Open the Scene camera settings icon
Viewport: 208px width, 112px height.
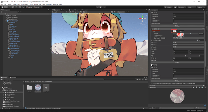(115, 12)
